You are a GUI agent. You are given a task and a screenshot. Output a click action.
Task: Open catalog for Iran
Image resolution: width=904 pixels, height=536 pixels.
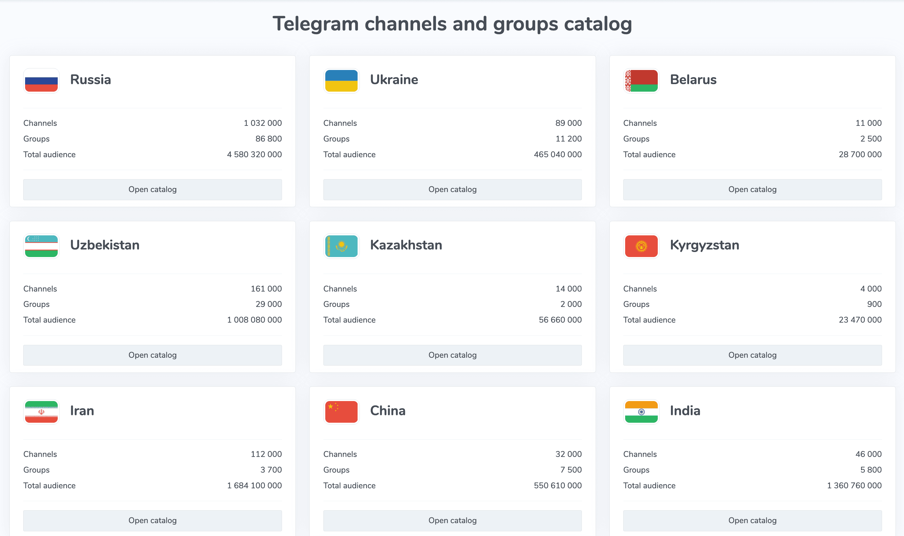point(152,521)
